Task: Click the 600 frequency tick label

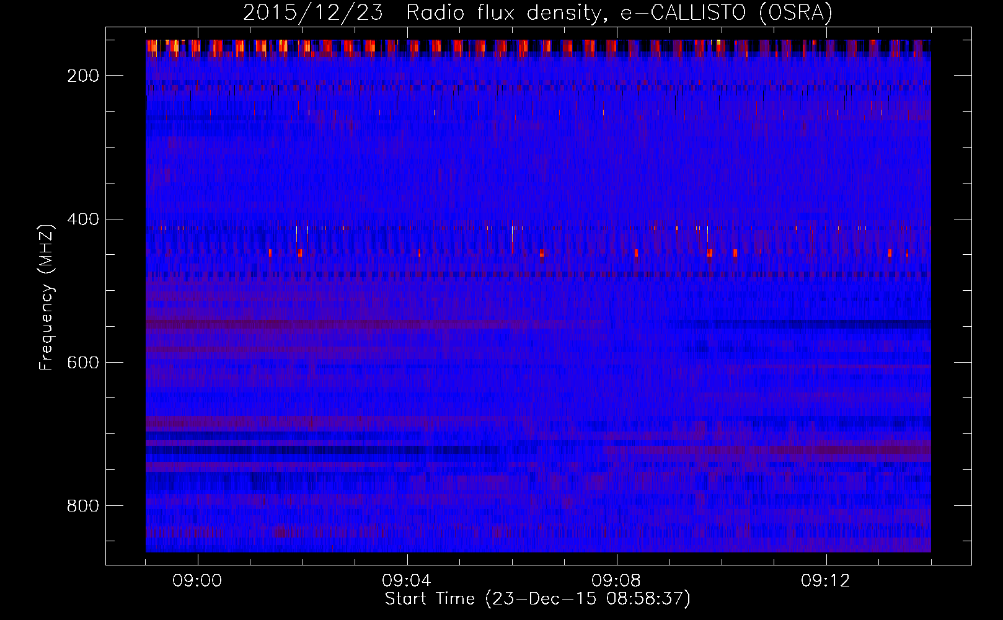Action: [83, 363]
